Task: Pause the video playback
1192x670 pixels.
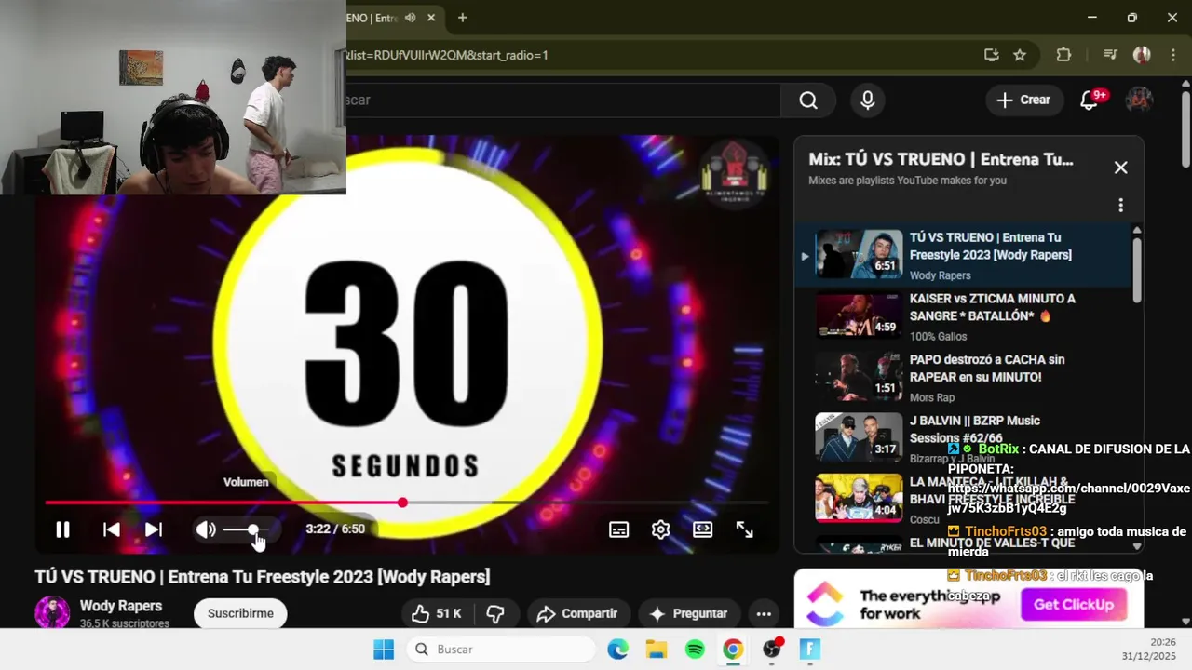Action: tap(62, 529)
